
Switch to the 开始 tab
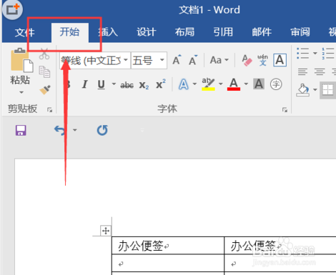[69, 32]
